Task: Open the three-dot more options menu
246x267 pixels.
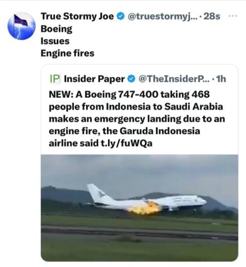Action: 233,16
